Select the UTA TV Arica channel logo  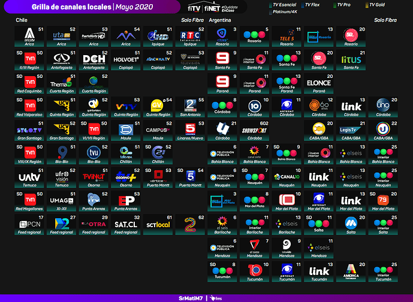61,36
